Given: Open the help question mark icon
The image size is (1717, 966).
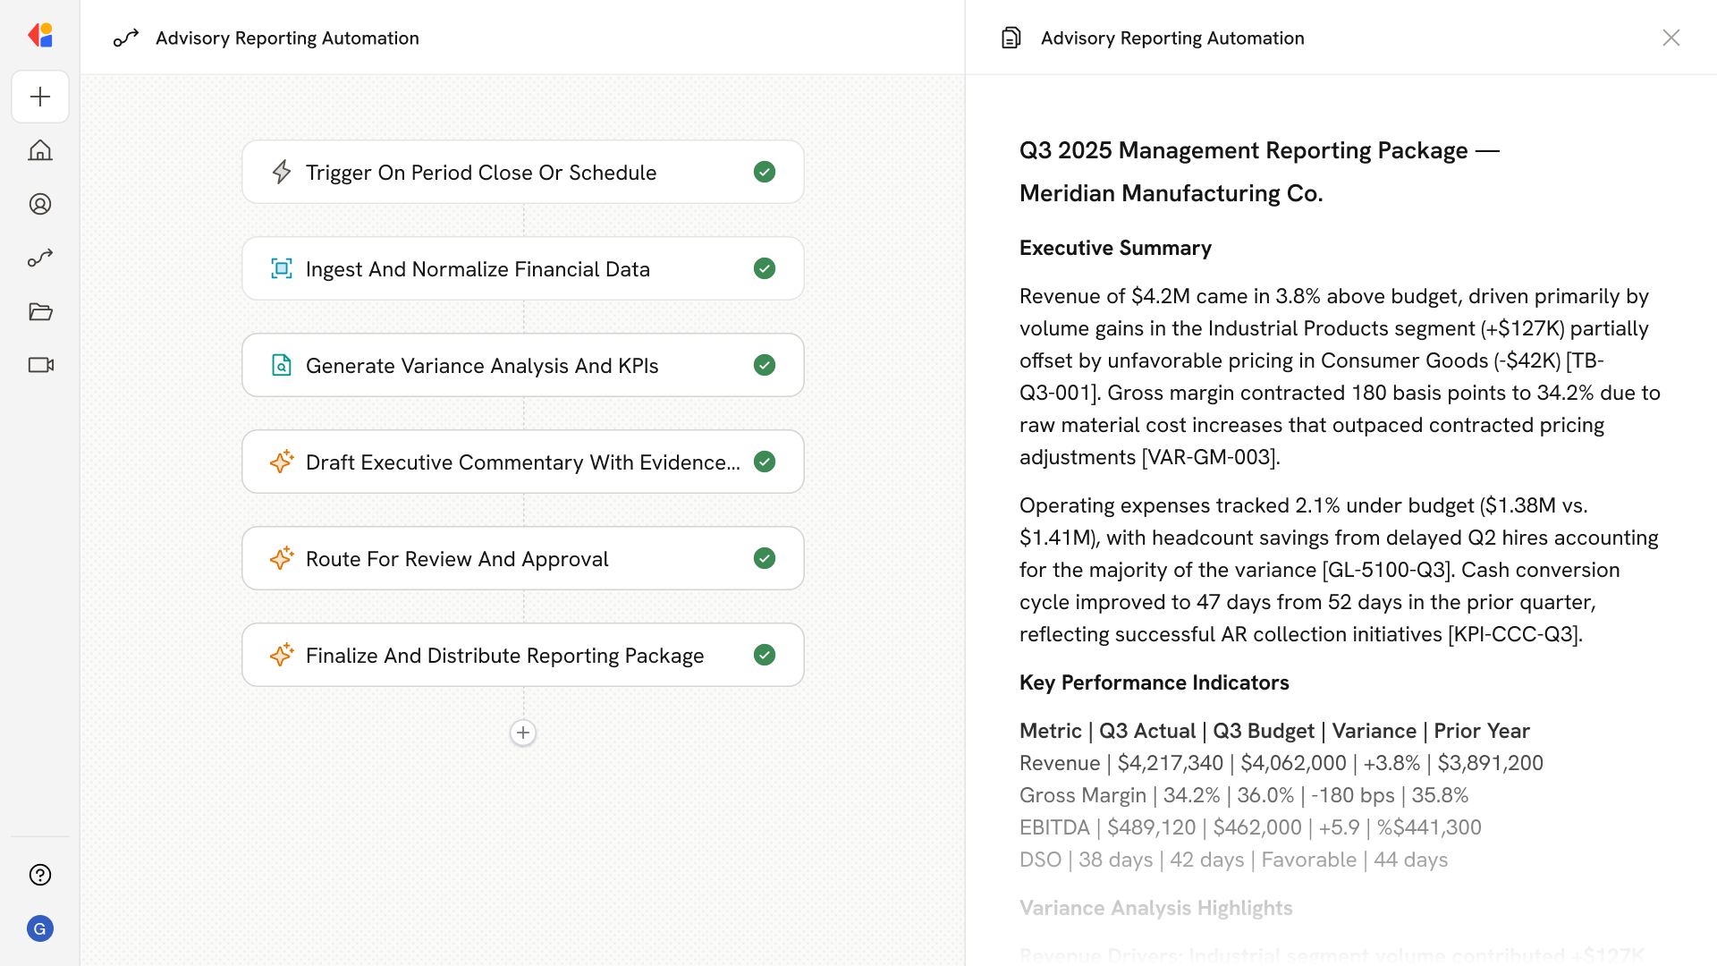Looking at the screenshot, I should click(x=40, y=875).
